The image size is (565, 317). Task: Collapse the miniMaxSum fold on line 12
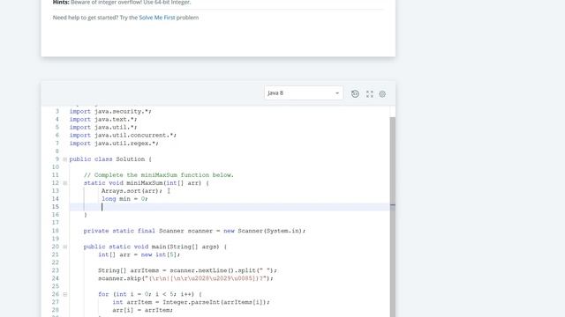pos(64,183)
